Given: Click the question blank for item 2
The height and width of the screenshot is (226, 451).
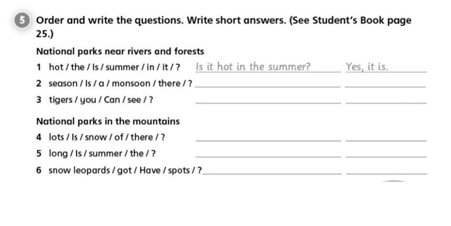Looking at the screenshot, I should pos(268,83).
